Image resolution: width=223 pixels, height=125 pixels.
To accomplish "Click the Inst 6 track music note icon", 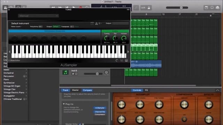I will [66, 73].
